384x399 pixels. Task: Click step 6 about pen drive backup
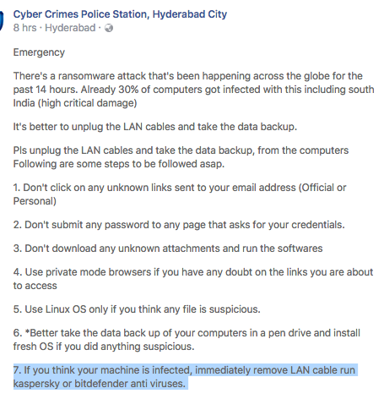187,340
